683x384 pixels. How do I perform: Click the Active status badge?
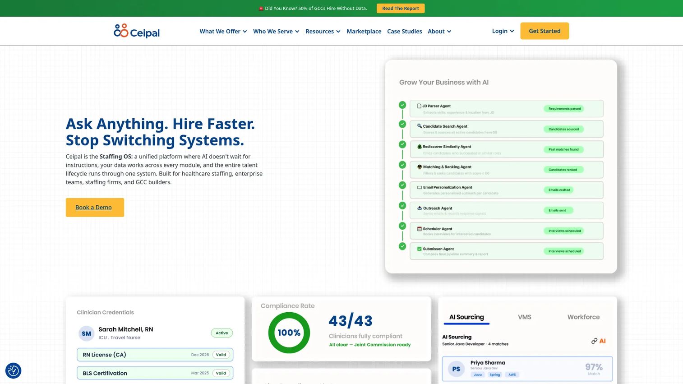click(222, 333)
